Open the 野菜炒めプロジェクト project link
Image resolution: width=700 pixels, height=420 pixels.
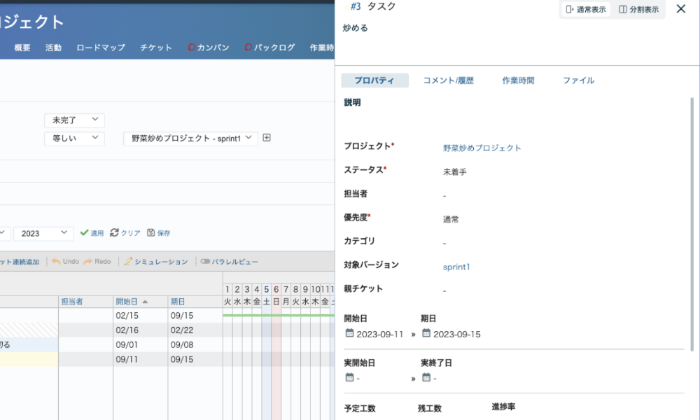pos(482,148)
